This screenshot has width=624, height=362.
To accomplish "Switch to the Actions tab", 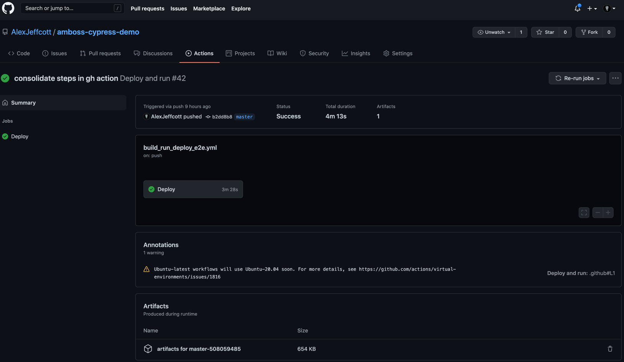I will (199, 53).
